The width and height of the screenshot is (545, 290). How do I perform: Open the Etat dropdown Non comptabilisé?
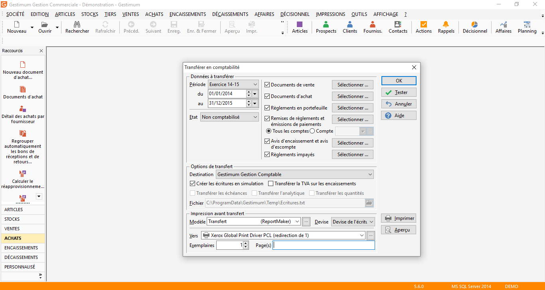[229, 117]
